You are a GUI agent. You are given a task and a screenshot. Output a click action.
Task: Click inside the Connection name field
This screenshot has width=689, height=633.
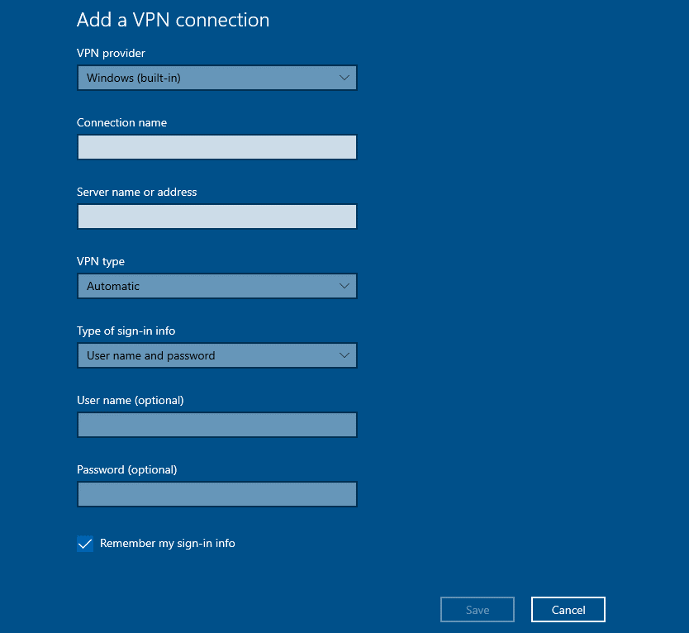(x=216, y=147)
